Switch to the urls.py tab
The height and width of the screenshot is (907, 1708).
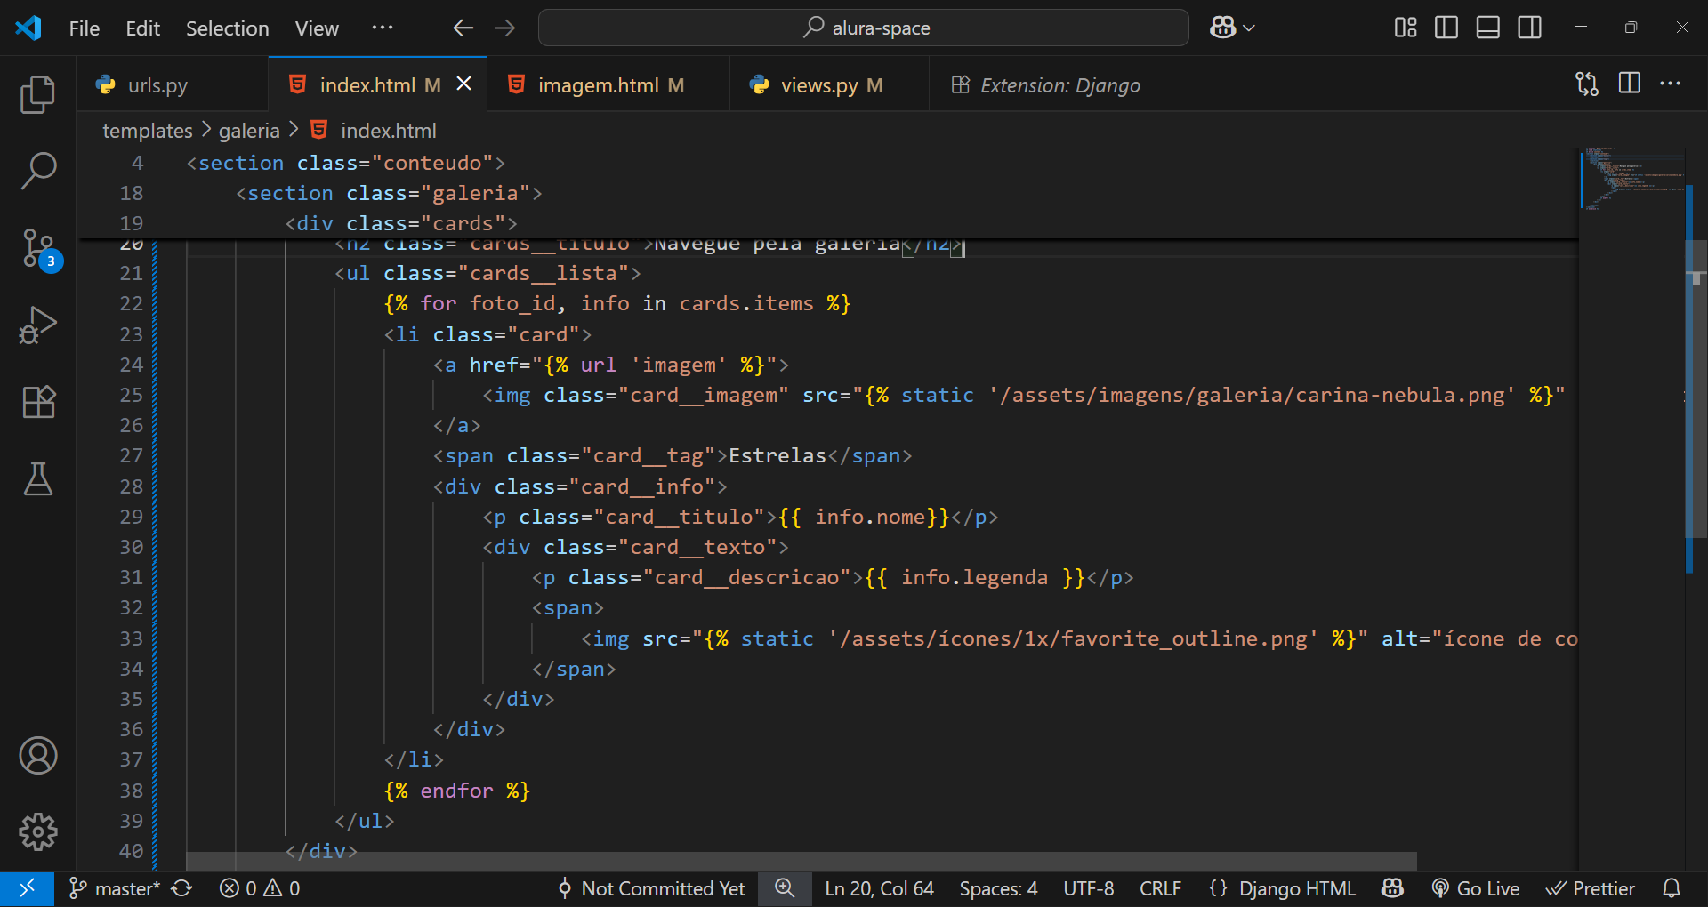172,84
